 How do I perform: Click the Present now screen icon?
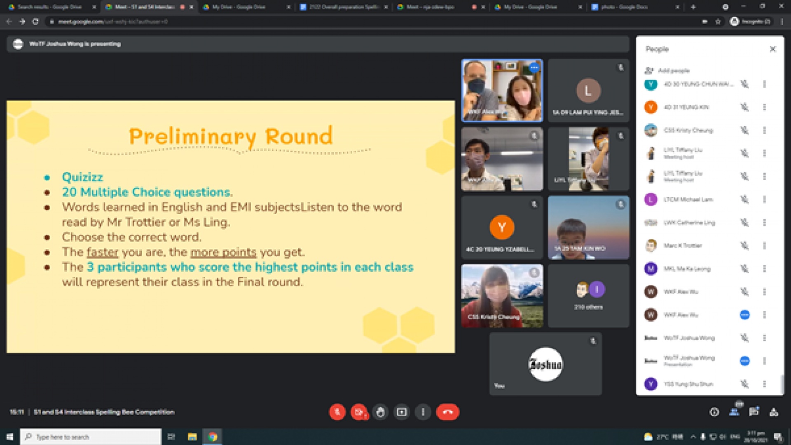point(402,412)
